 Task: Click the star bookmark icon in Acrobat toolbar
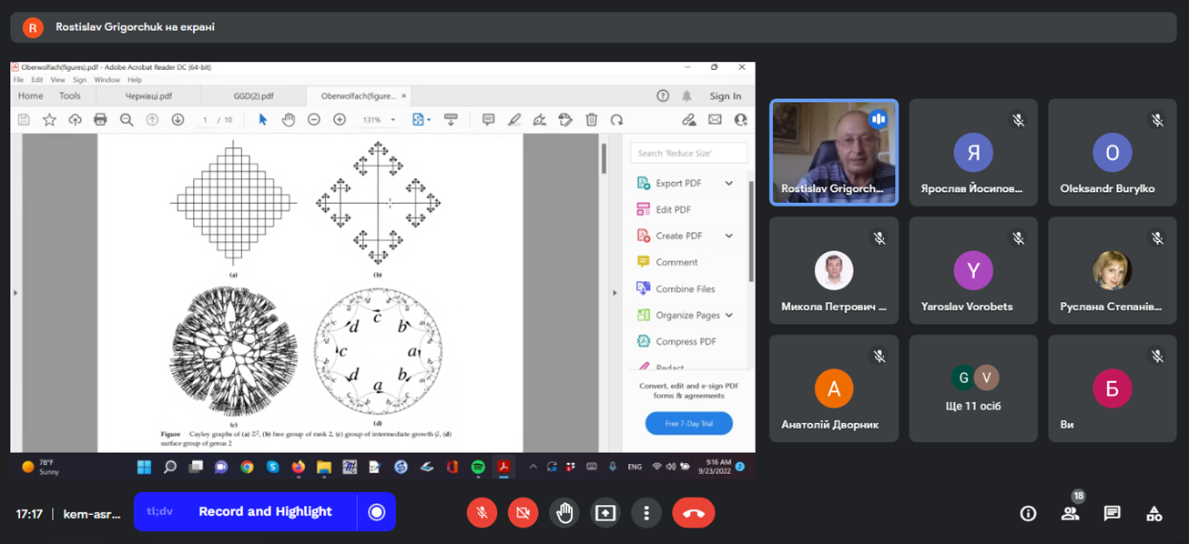[49, 119]
